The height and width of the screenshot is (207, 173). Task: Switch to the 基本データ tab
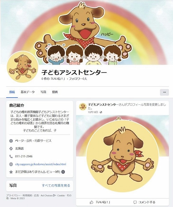point(28,92)
